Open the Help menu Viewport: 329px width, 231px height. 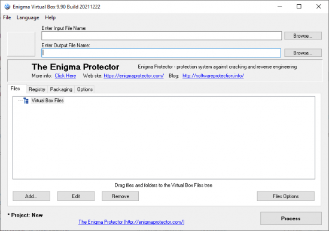50,17
